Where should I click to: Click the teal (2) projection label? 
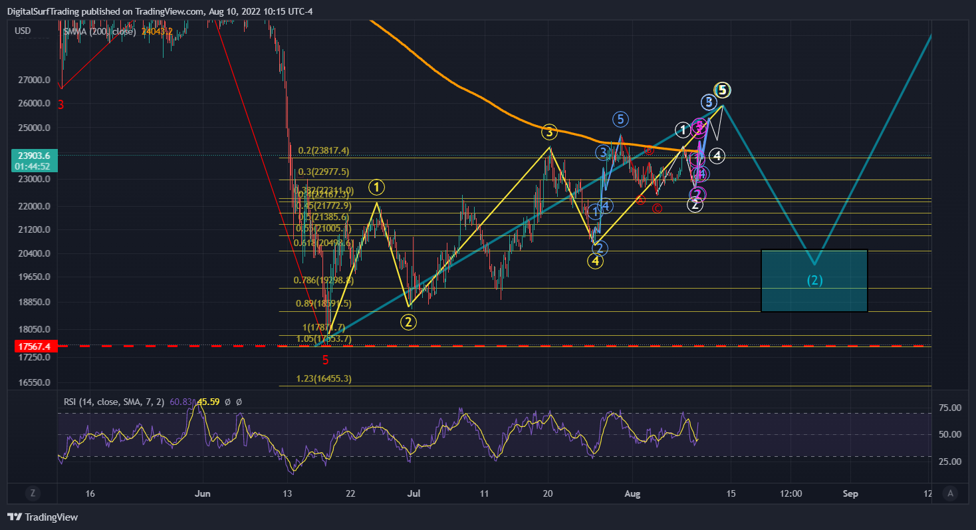click(815, 280)
